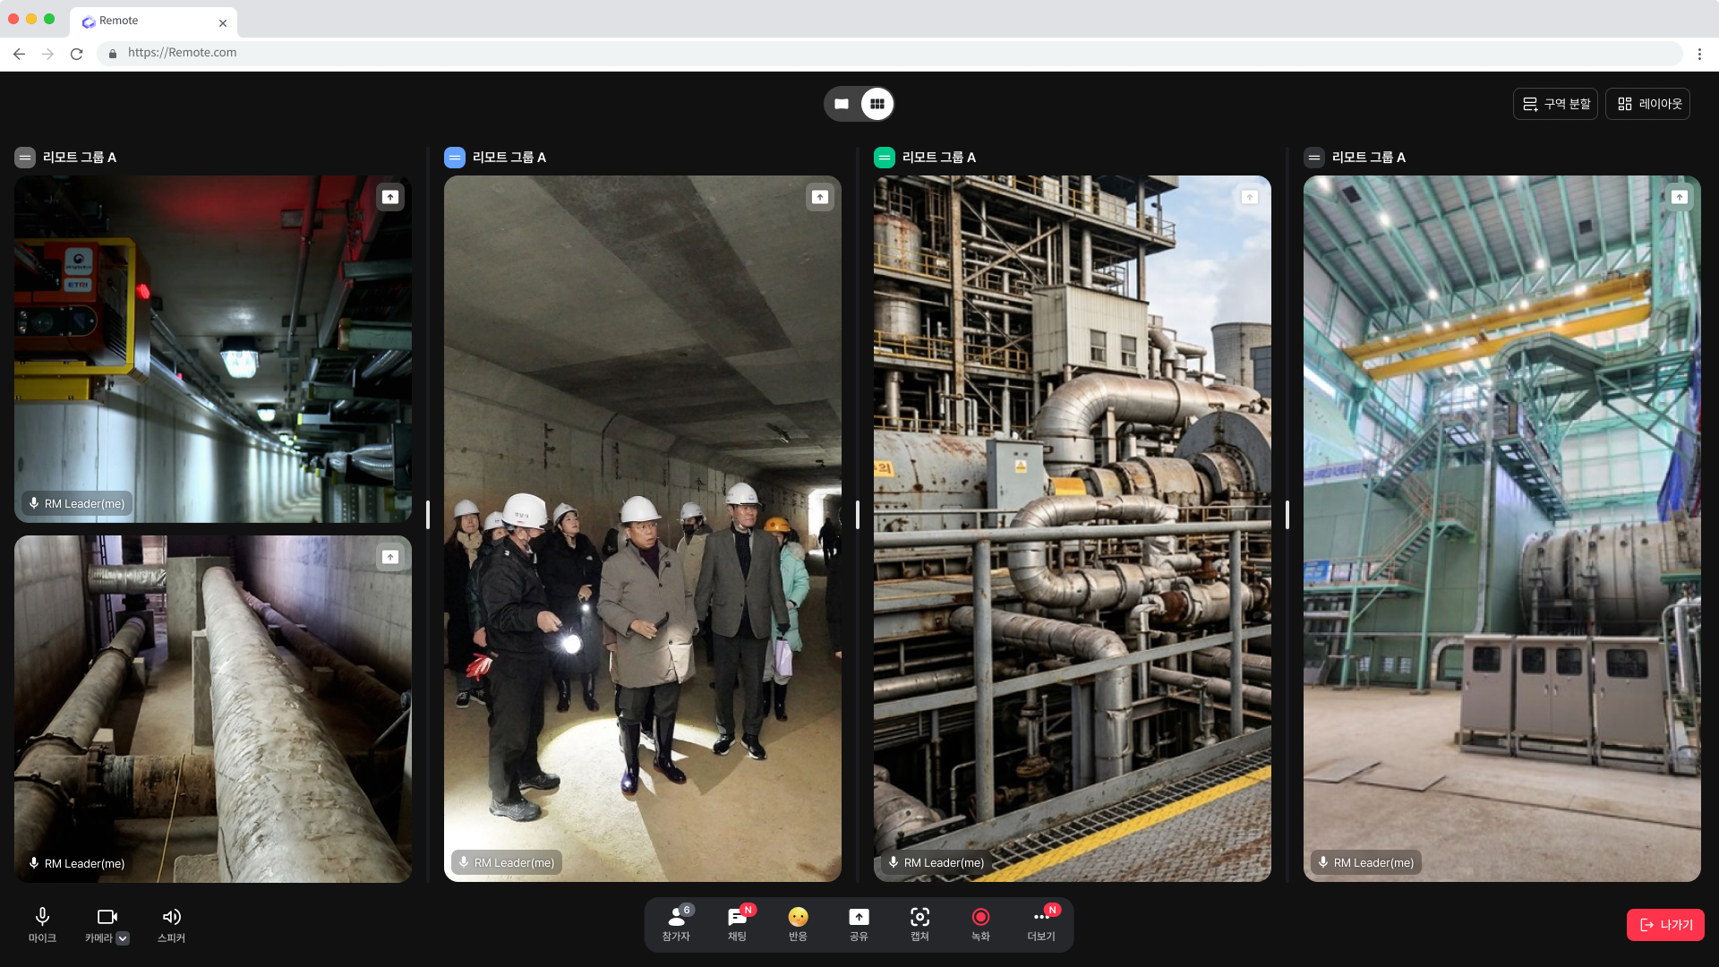
Task: Toggle the camera (카메라) icon
Action: pos(107,917)
